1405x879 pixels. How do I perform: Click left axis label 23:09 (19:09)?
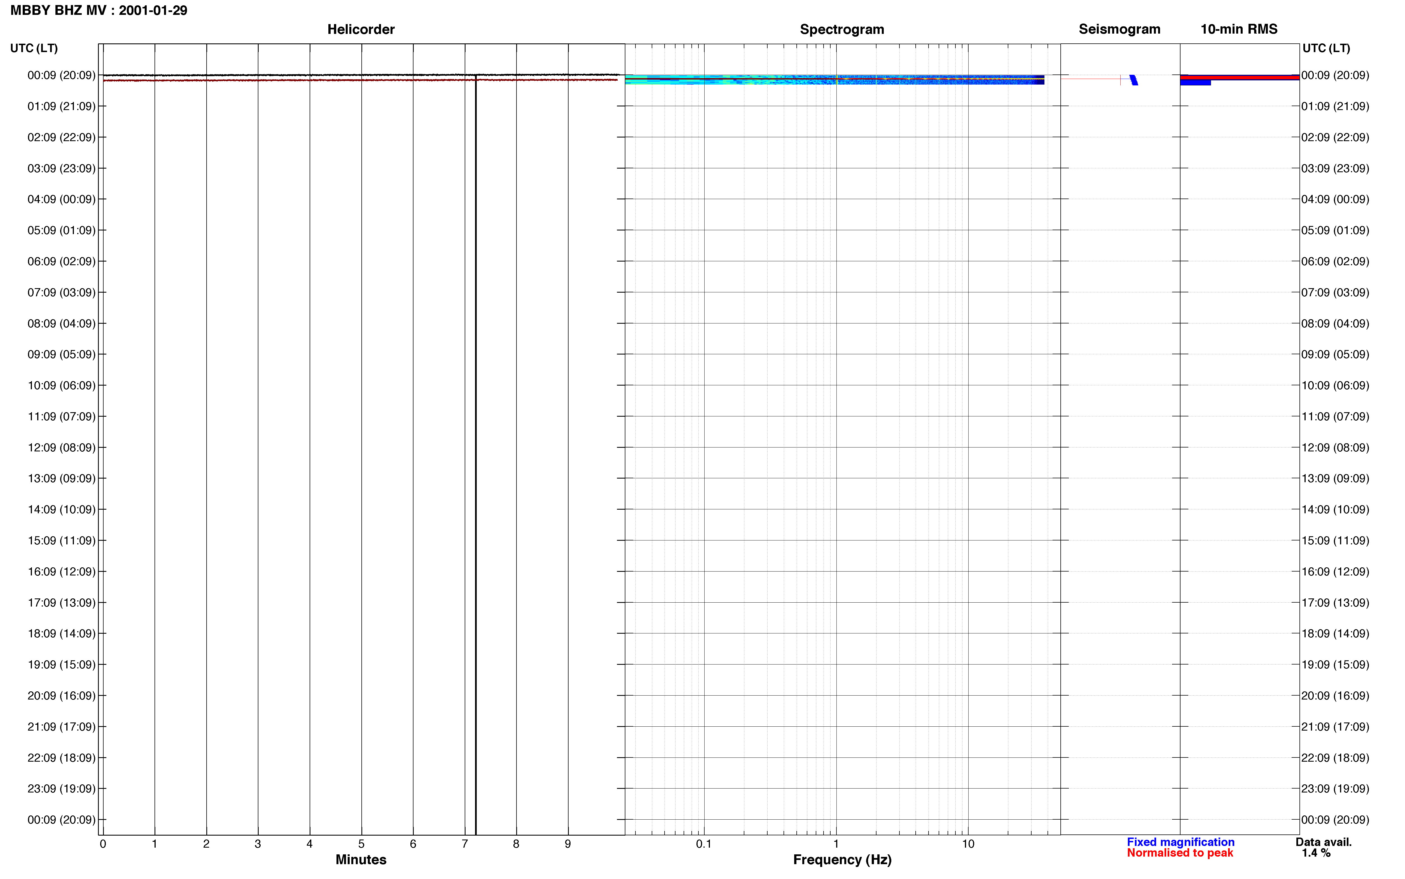62,789
